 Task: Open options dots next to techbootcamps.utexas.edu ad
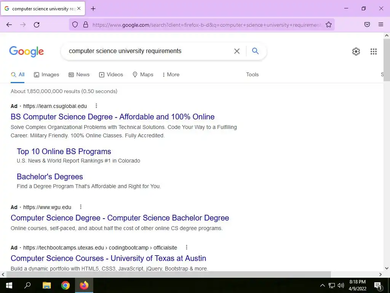coord(187,247)
